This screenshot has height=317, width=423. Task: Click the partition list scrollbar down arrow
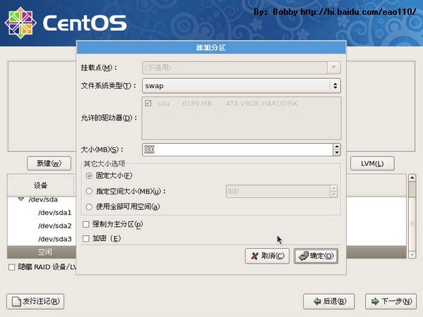[412, 254]
